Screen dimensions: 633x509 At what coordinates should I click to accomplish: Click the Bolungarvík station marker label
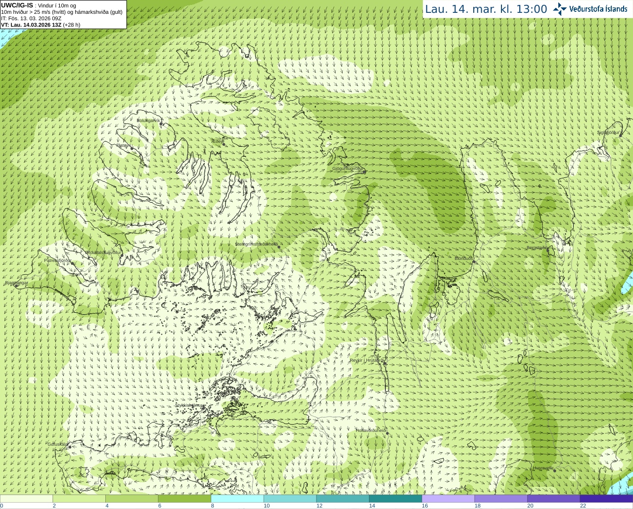(x=148, y=120)
